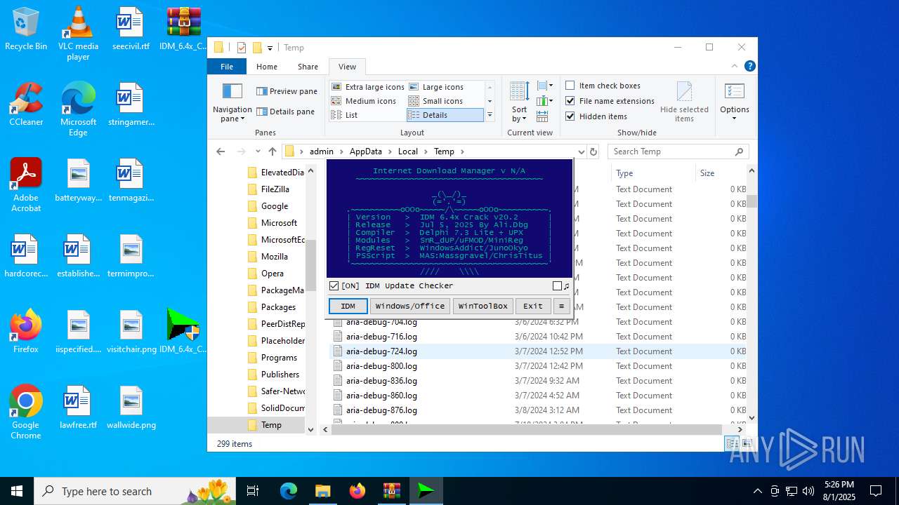Screen dimensions: 899x505
Task: Click the Exit button in crack tool
Action: 533,306
